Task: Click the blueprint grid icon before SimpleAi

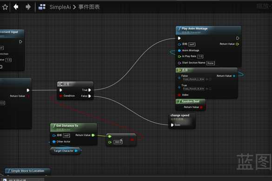Action: tap(42, 7)
